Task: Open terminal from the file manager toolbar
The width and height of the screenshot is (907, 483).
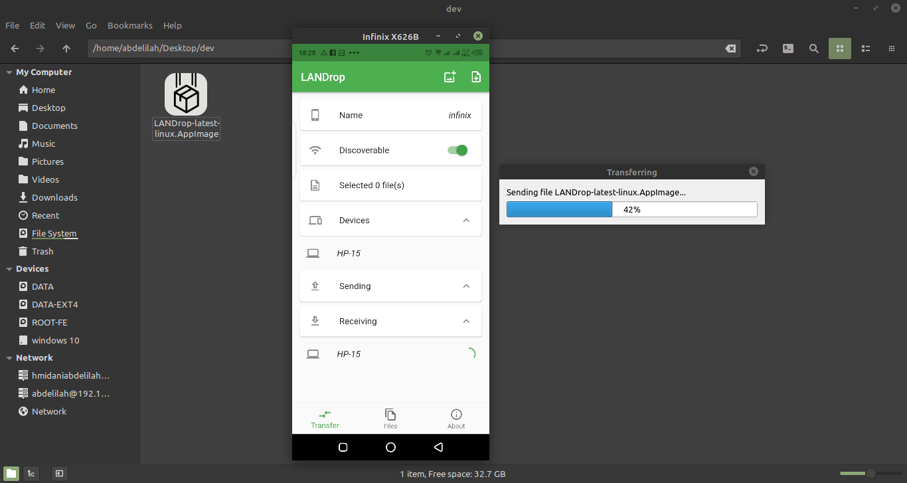Action: 787,48
